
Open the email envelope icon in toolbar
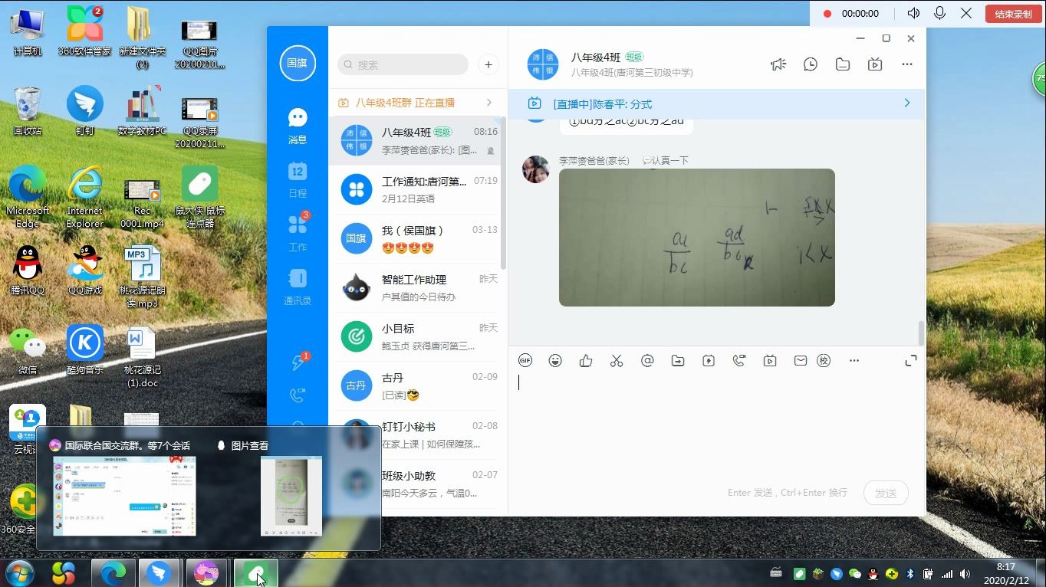pos(801,360)
